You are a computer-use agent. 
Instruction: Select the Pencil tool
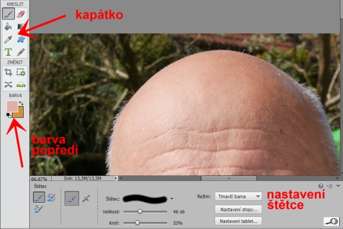pyautogui.click(x=21, y=52)
